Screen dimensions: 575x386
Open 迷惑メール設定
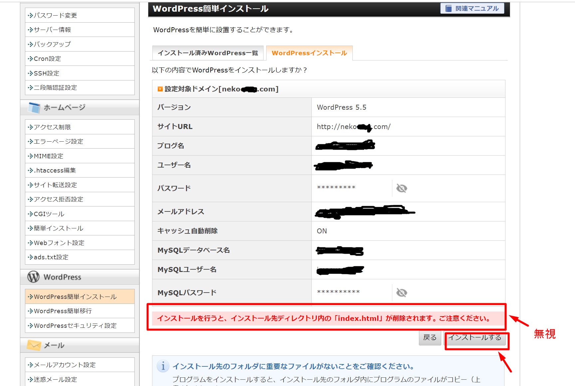(80, 379)
